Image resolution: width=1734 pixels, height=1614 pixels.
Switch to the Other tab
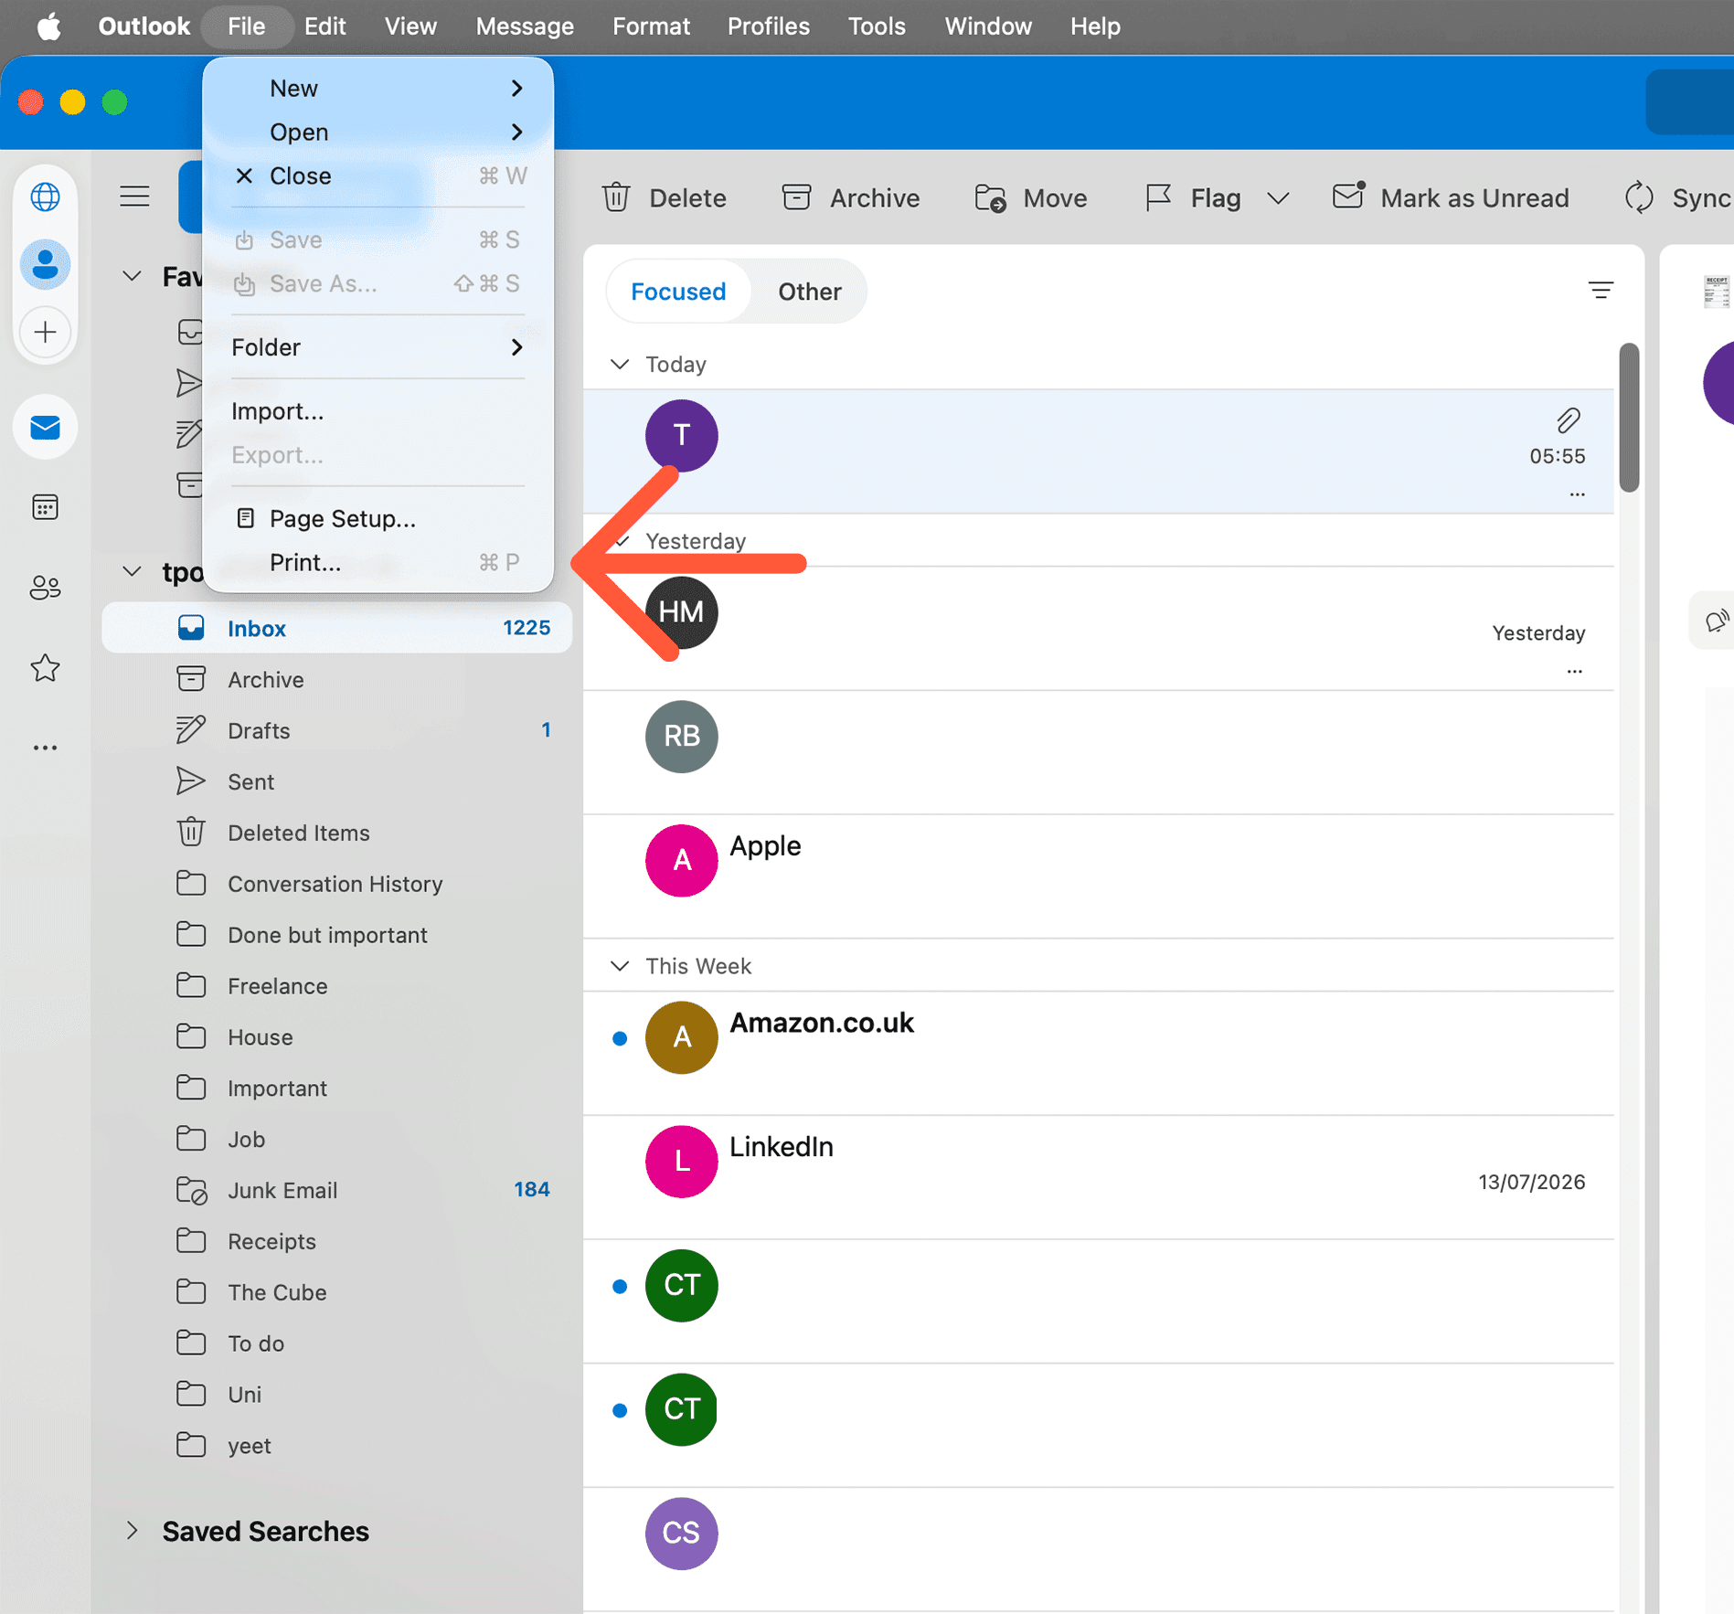pyautogui.click(x=809, y=292)
